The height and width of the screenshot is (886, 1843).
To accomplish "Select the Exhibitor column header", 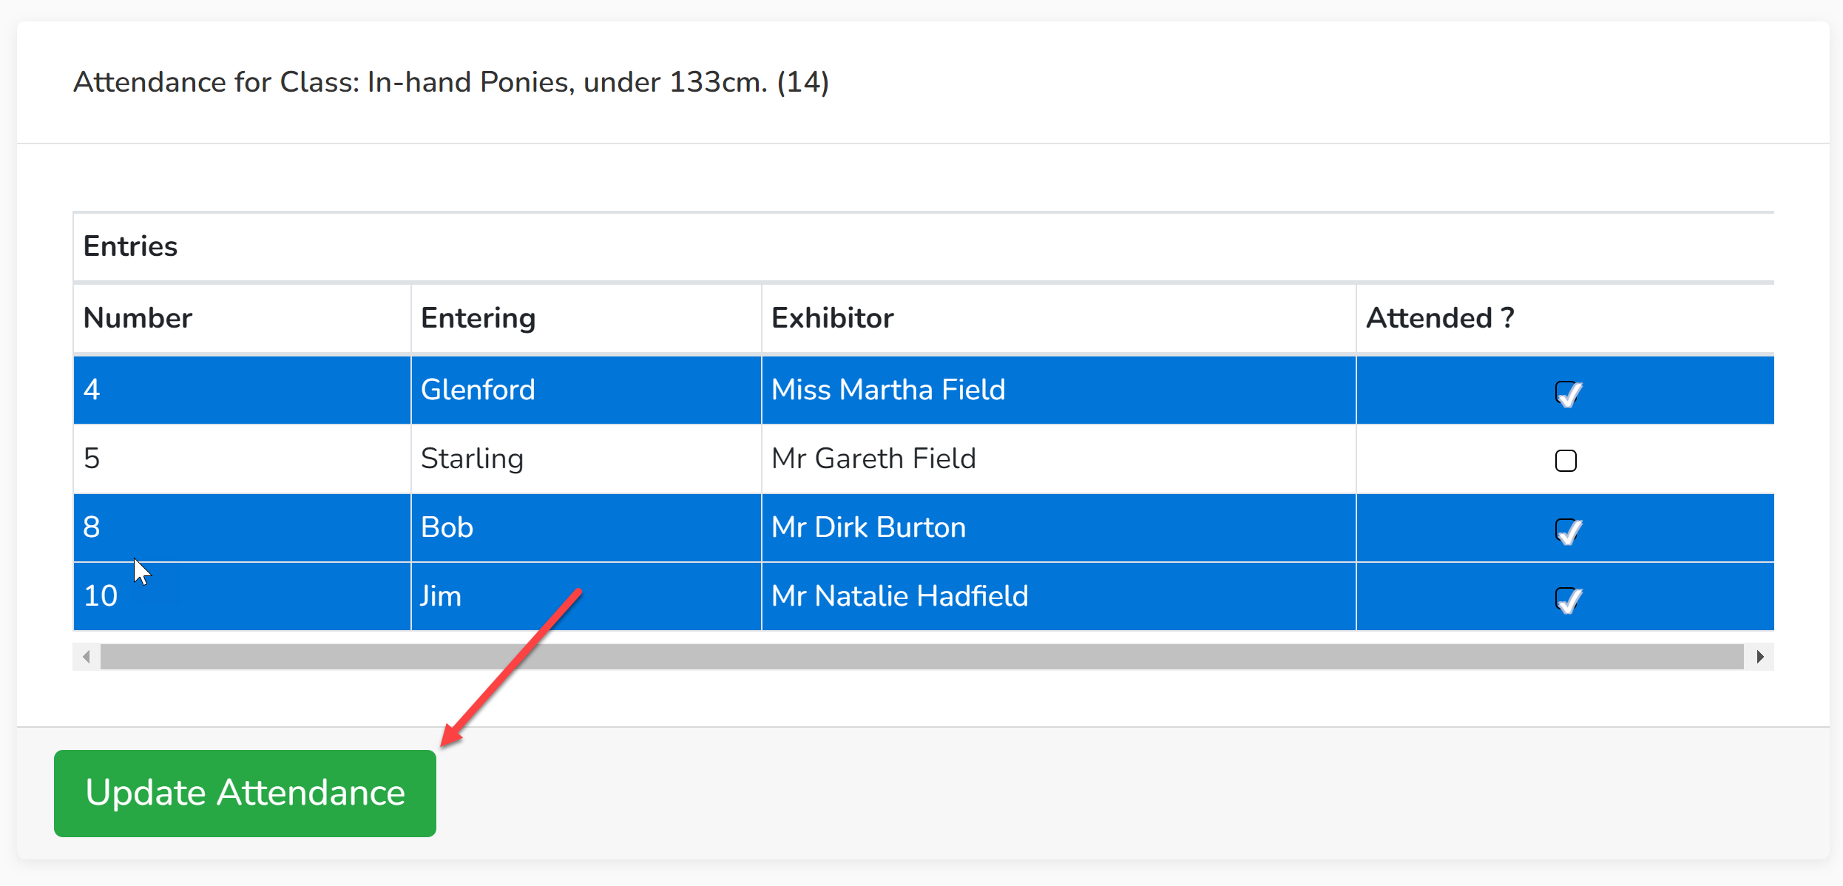I will (x=1058, y=318).
